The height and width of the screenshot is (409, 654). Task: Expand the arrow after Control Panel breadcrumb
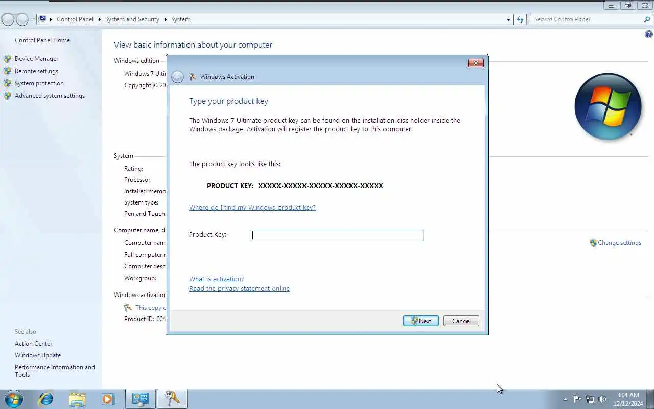tap(99, 19)
